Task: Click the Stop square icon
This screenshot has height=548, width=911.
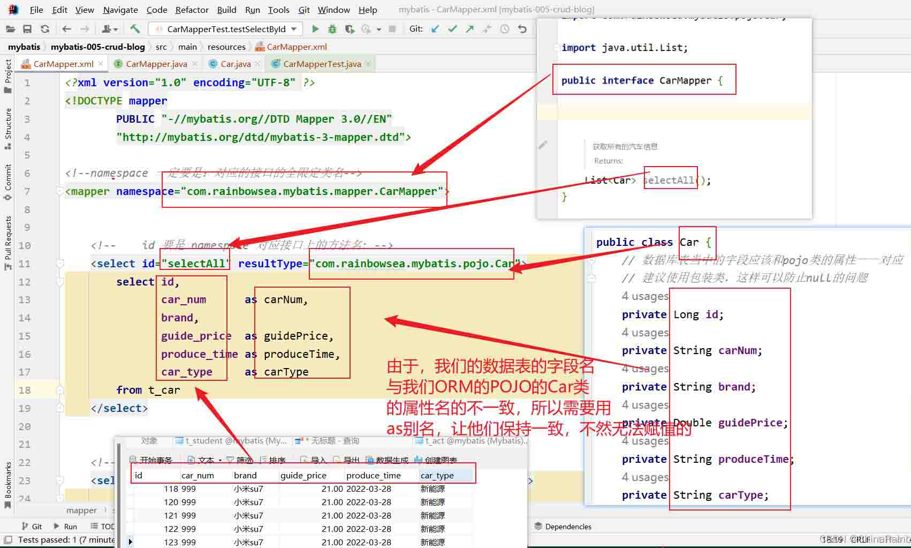Action: (x=392, y=29)
